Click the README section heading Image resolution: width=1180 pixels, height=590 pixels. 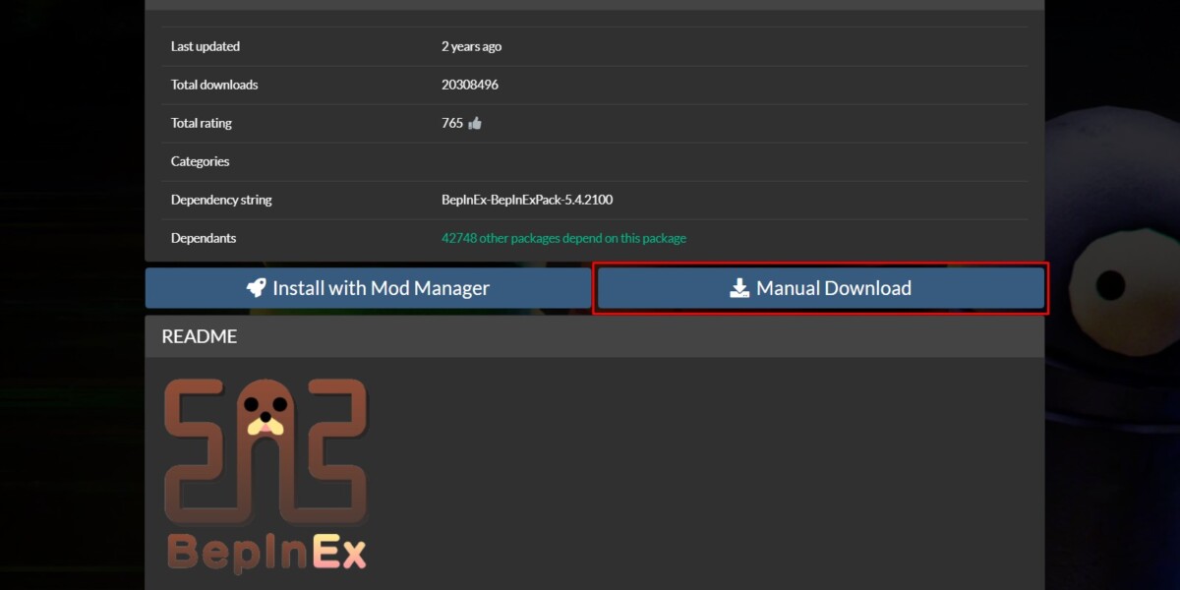[200, 336]
